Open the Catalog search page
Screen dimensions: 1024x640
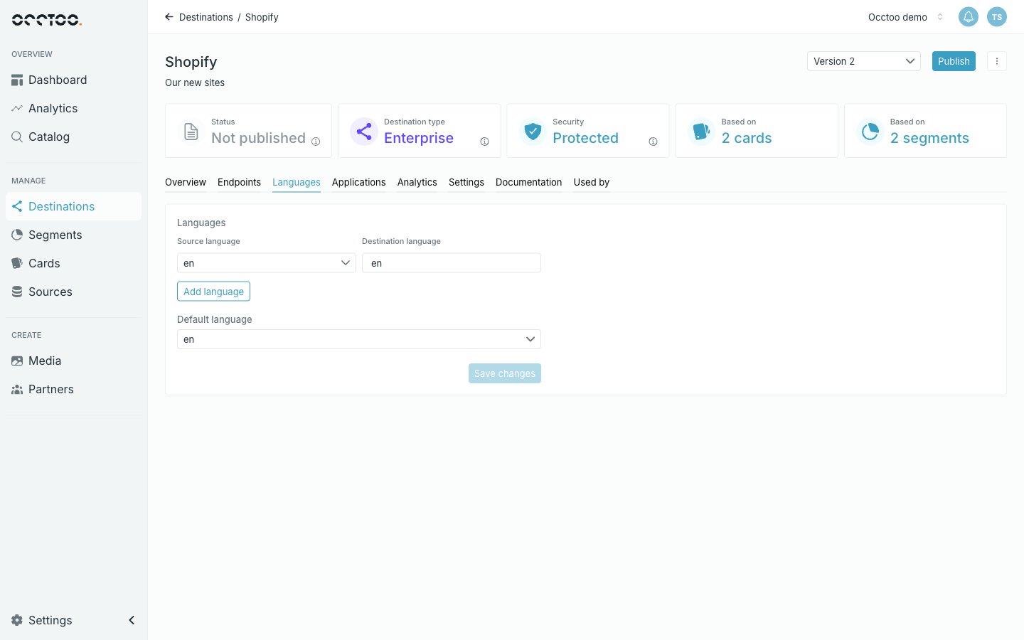click(x=73, y=137)
